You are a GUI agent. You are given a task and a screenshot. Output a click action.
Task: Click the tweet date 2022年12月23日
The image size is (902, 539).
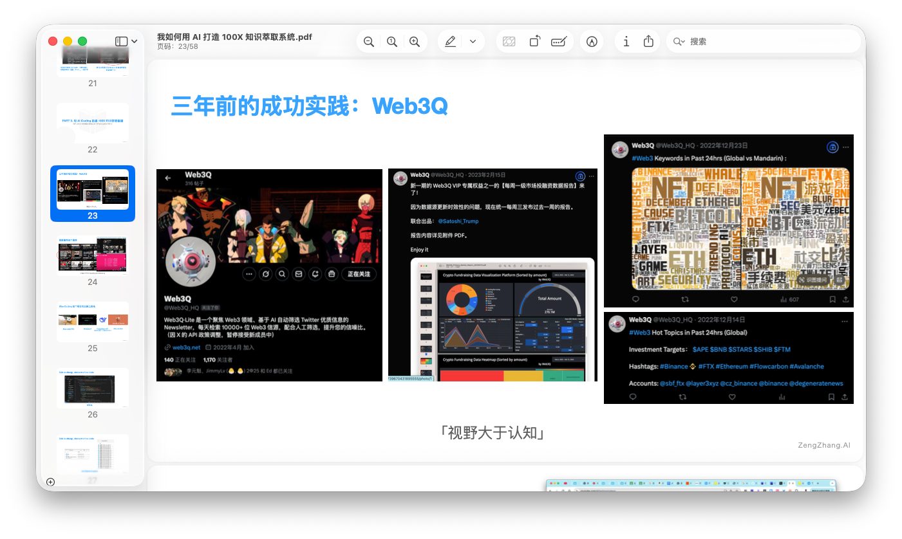[x=724, y=146]
